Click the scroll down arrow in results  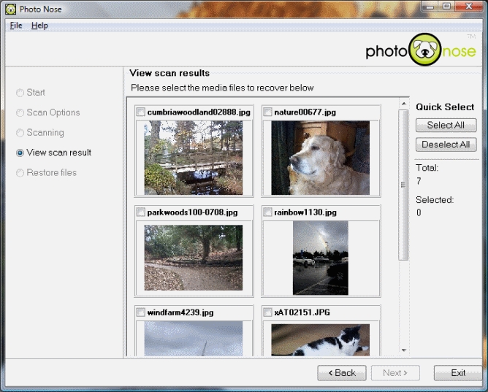403,350
